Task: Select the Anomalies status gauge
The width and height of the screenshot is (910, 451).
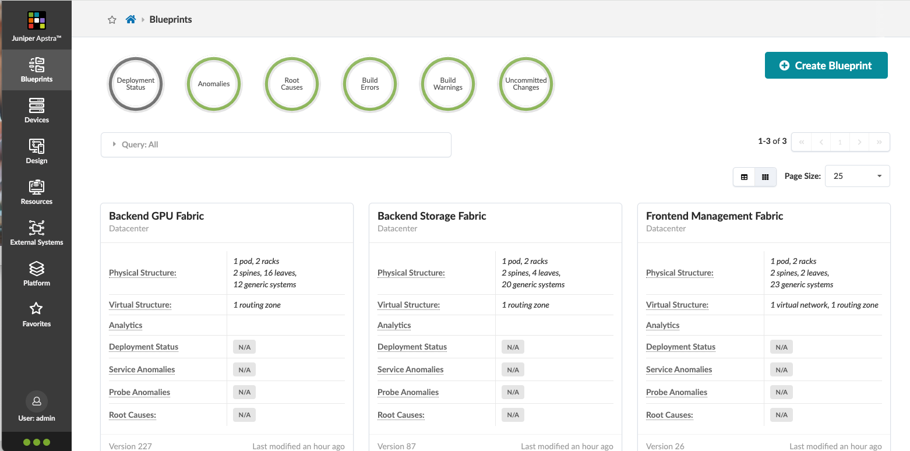Action: (214, 84)
